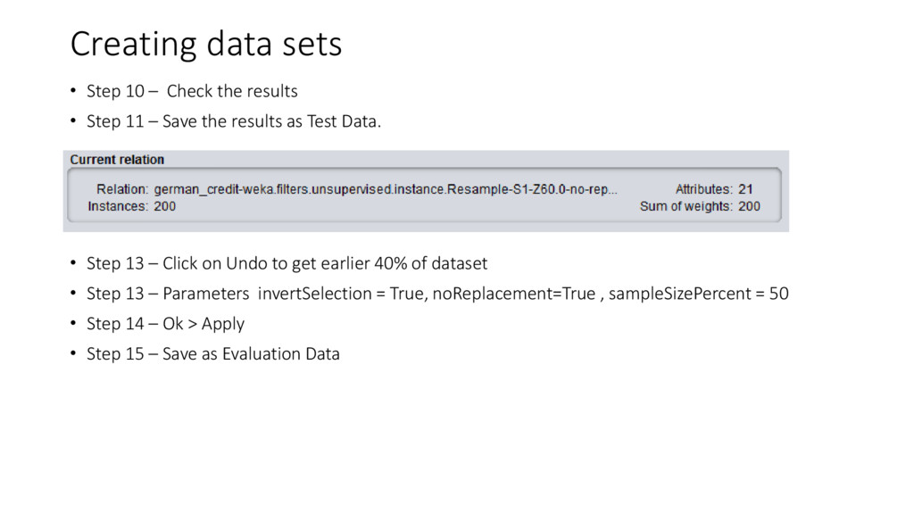
Task: Click the Current relation screenshot image
Action: (426, 191)
